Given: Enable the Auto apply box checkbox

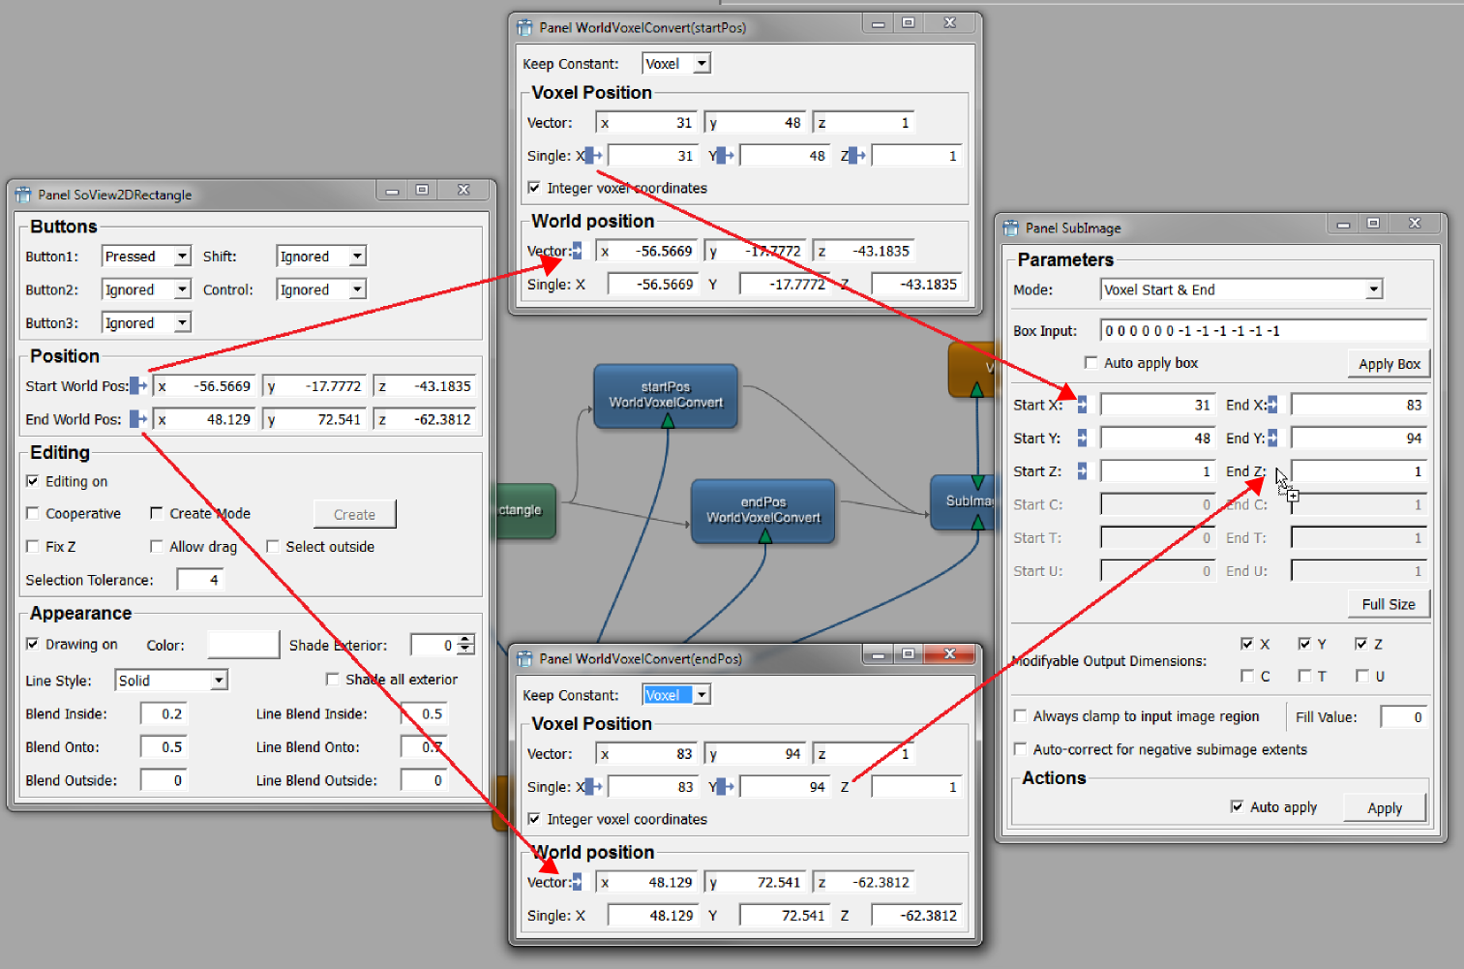Looking at the screenshot, I should [x=1091, y=363].
